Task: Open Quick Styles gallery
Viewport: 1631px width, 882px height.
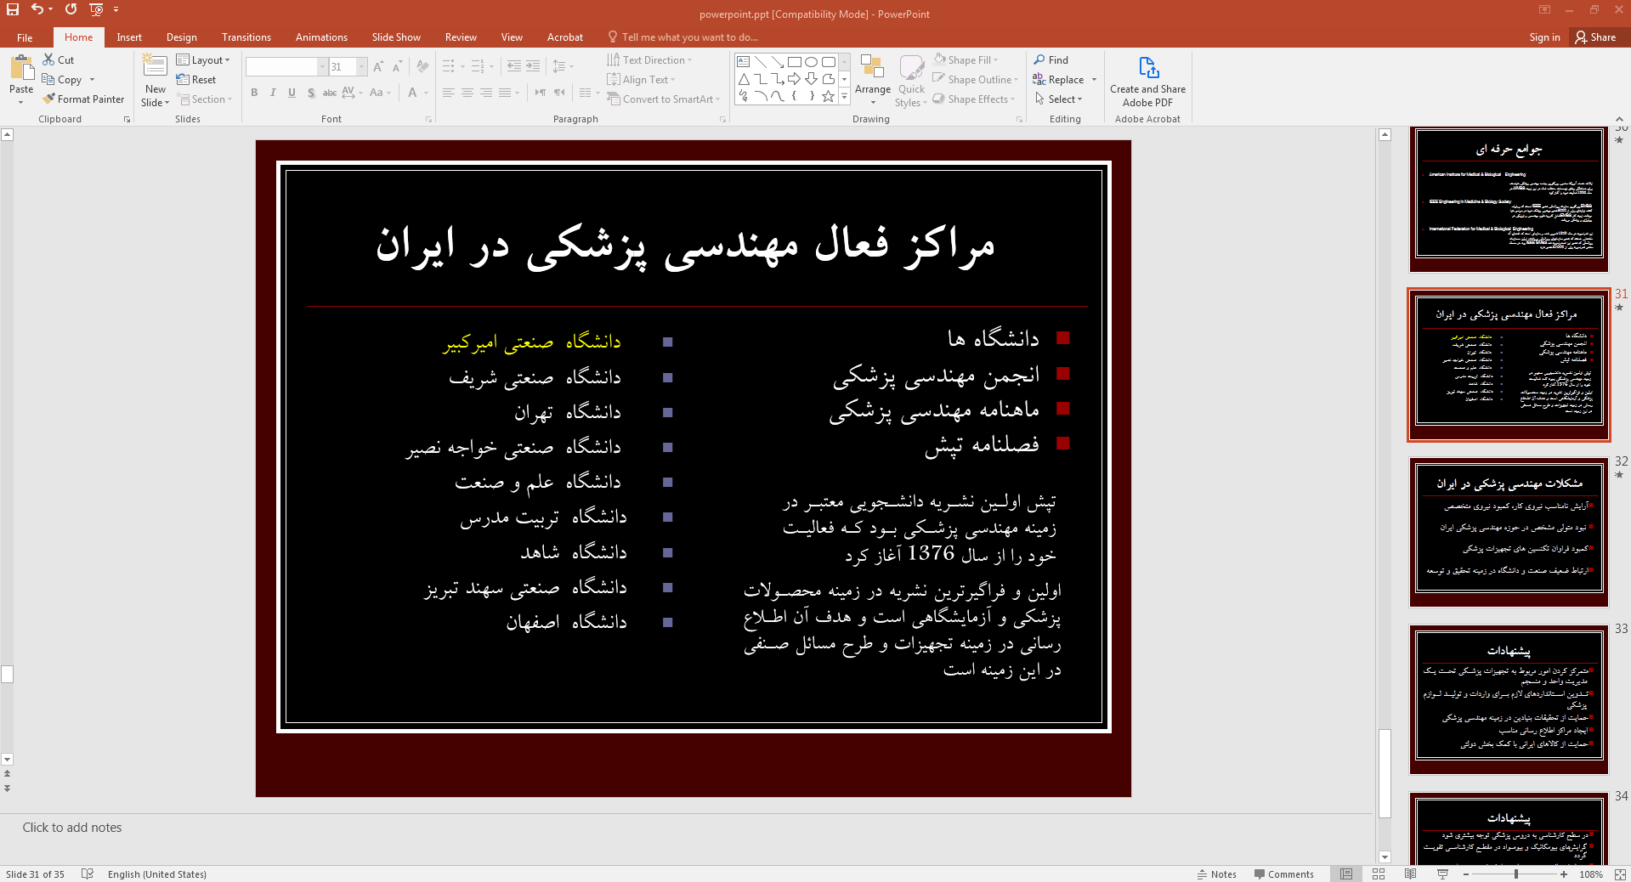Action: pyautogui.click(x=911, y=80)
